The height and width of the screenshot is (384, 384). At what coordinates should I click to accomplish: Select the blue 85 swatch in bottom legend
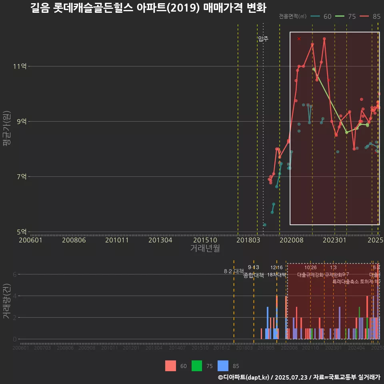click(x=223, y=366)
